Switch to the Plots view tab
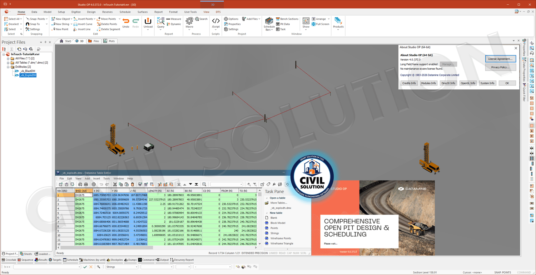This screenshot has width=536, height=275. (x=109, y=41)
